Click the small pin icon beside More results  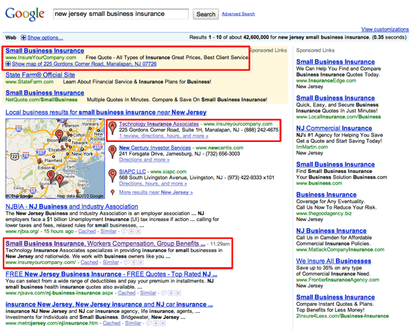pos(112,192)
